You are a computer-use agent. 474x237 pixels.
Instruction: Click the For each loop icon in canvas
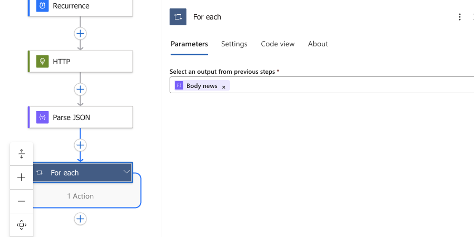[x=39, y=173]
